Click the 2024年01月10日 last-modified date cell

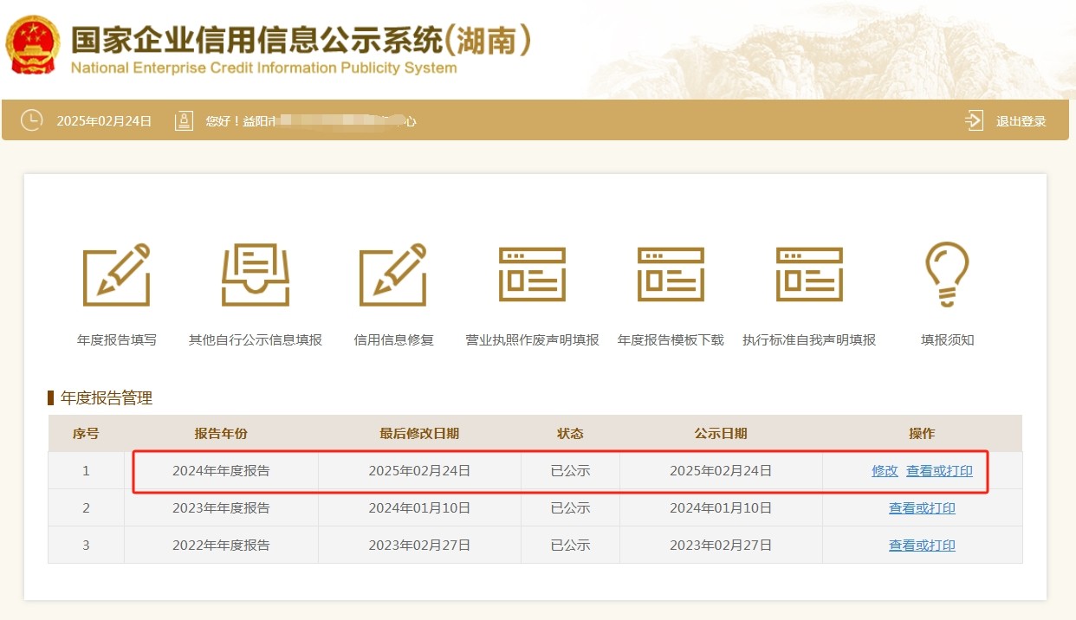(x=419, y=508)
